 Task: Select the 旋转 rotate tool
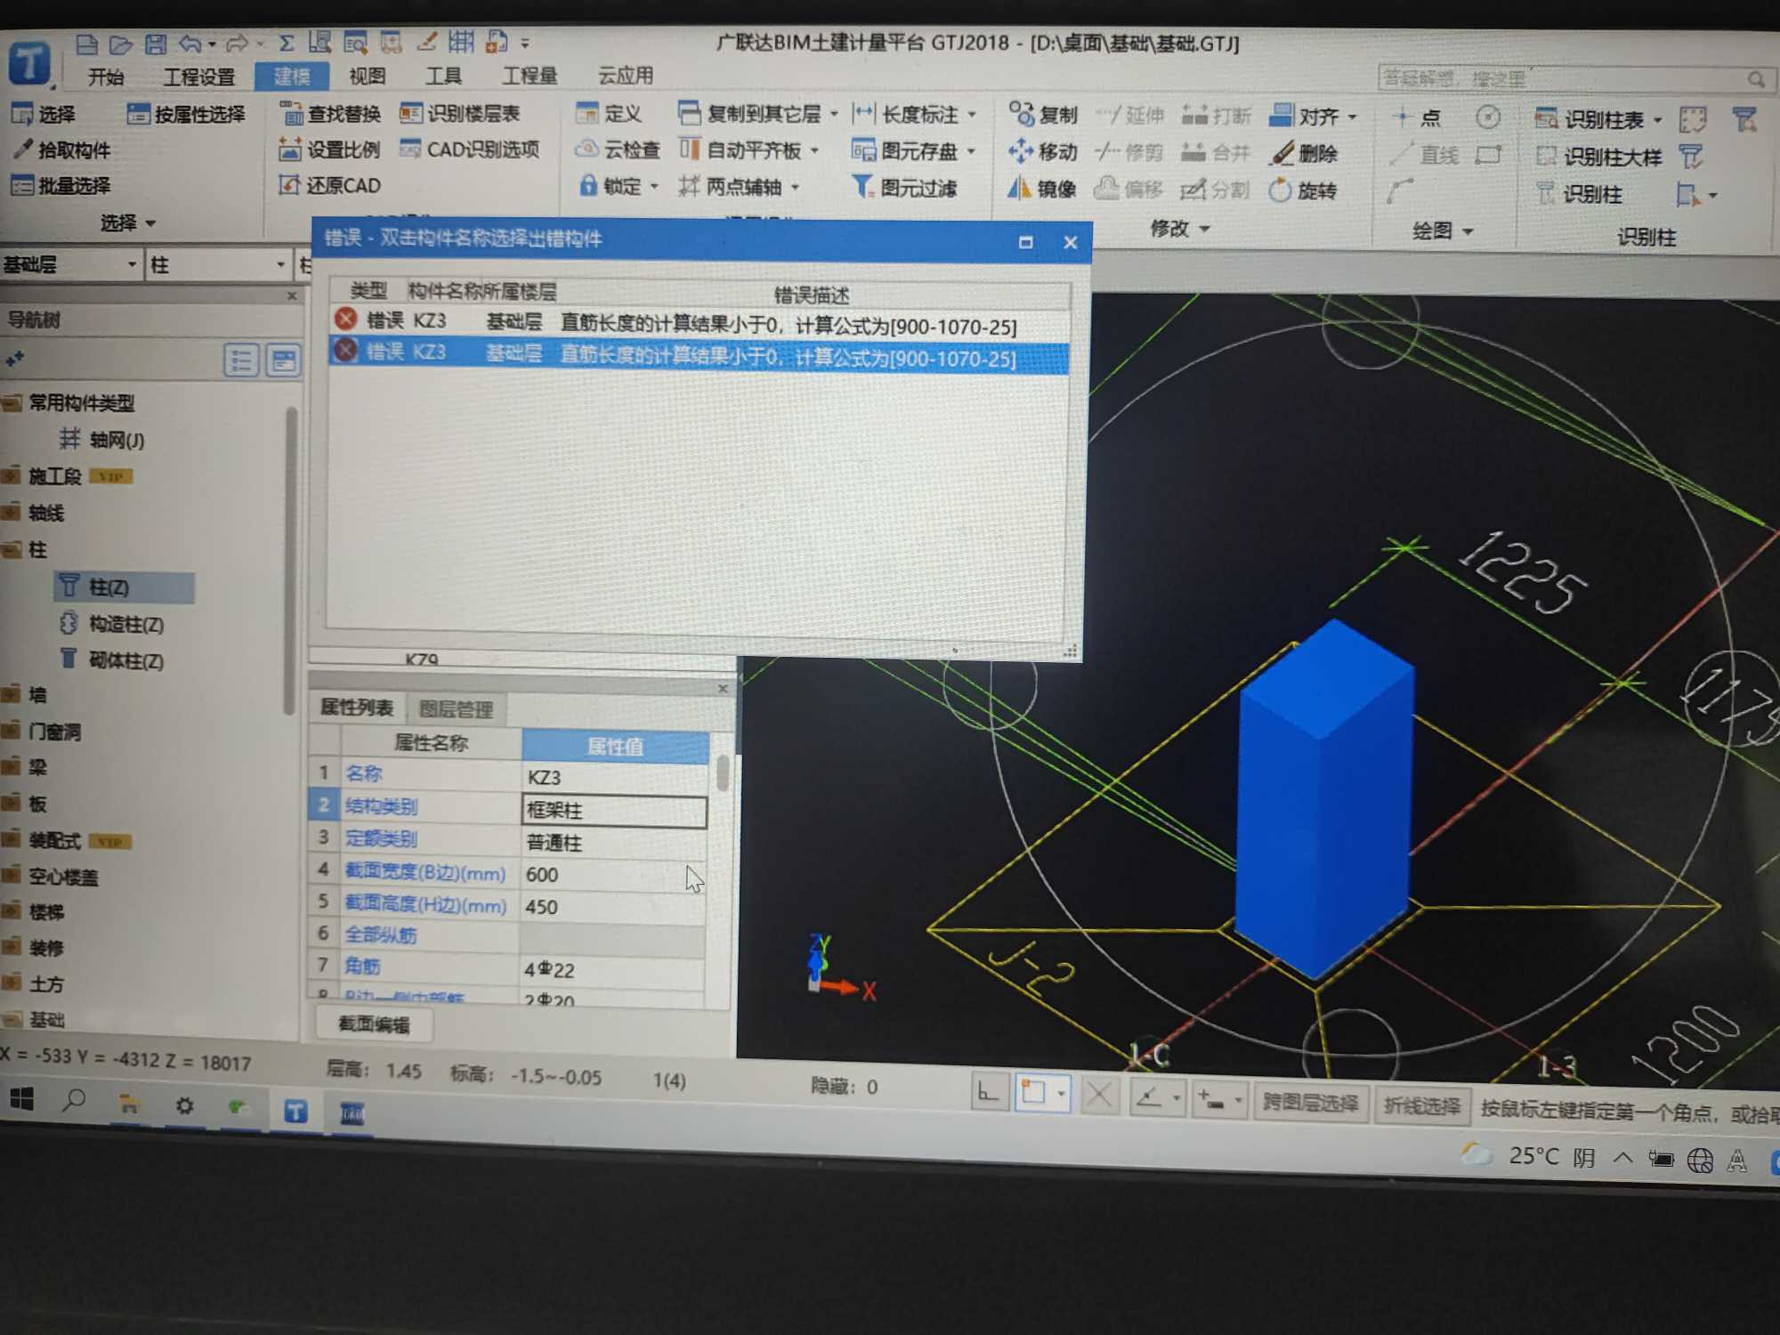click(1303, 190)
